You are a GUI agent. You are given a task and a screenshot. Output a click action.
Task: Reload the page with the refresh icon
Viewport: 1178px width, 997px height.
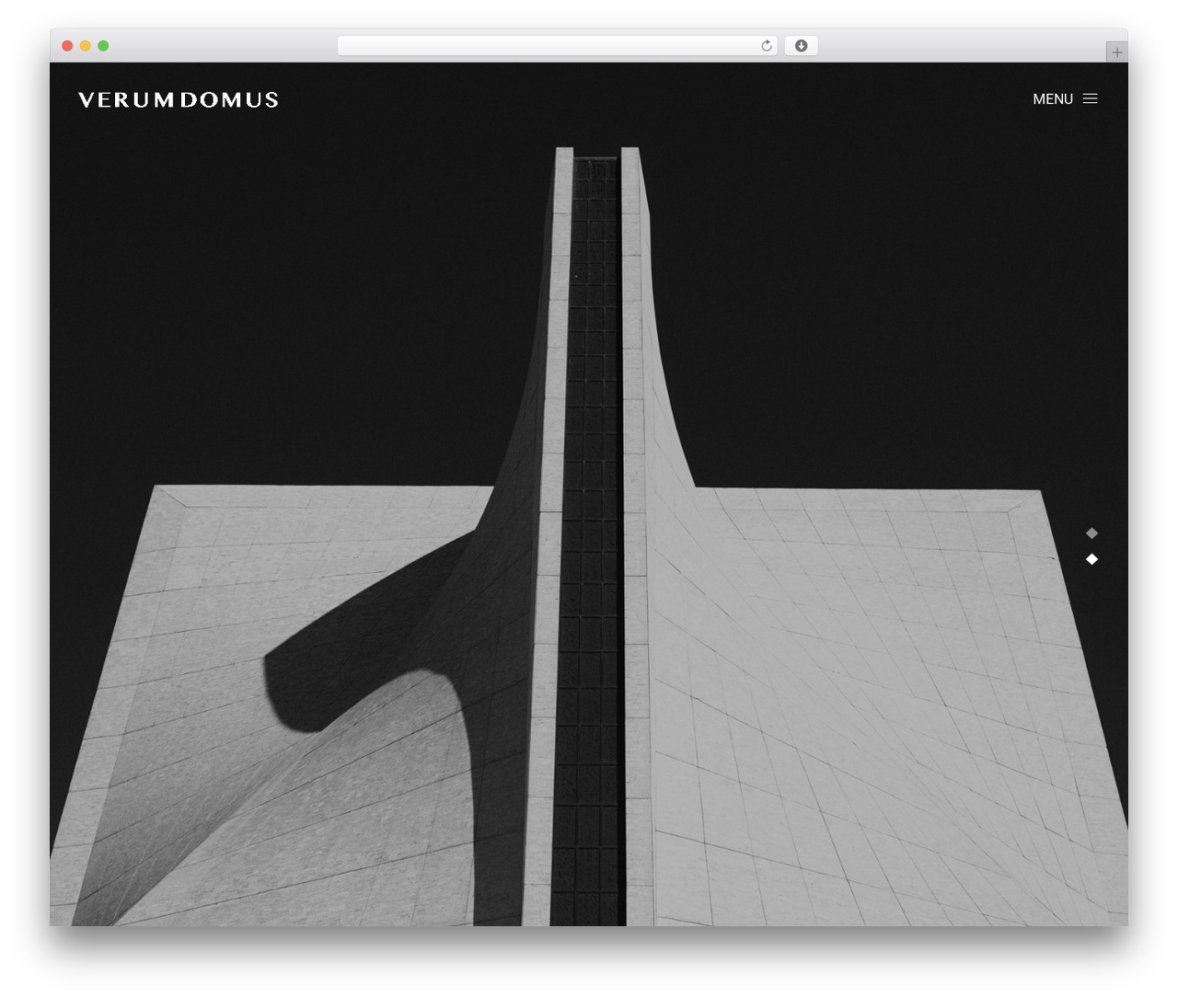click(767, 46)
